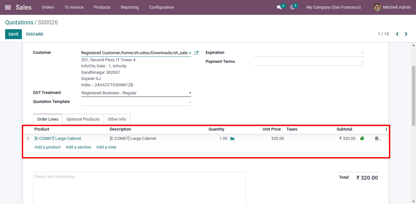Open the Reporting menu
Screen dimensions: 416x204
tap(130, 7)
